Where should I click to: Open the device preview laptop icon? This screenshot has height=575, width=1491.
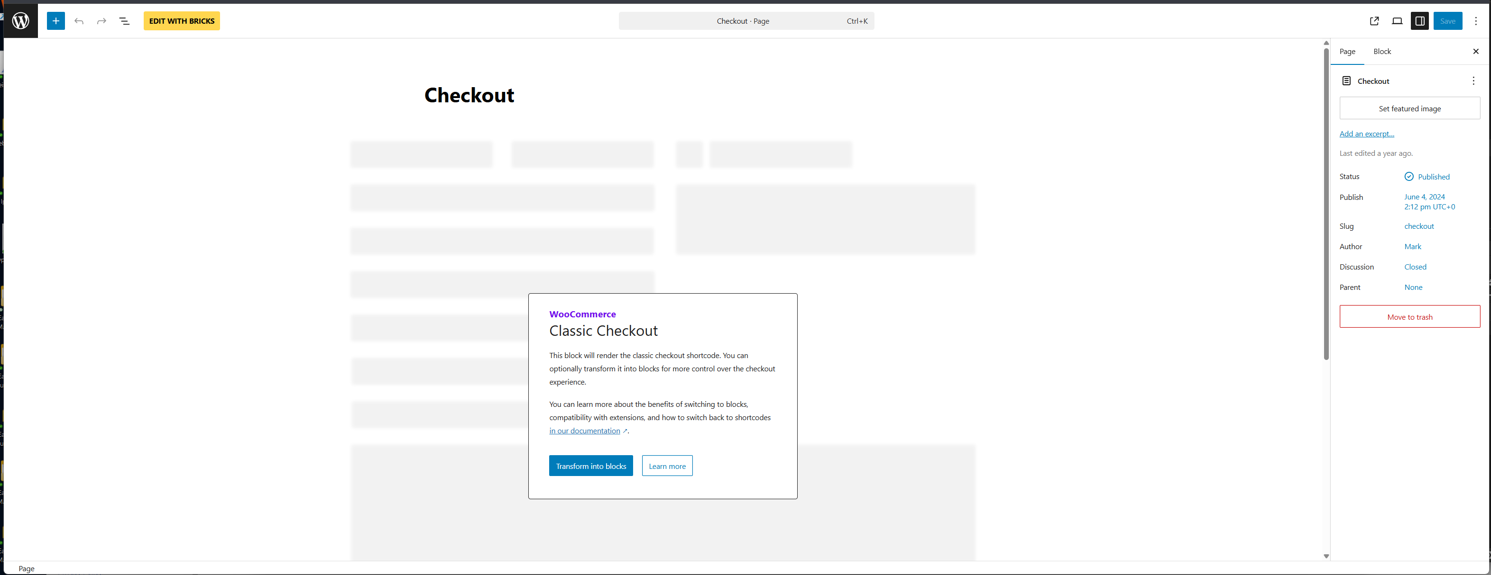1397,21
